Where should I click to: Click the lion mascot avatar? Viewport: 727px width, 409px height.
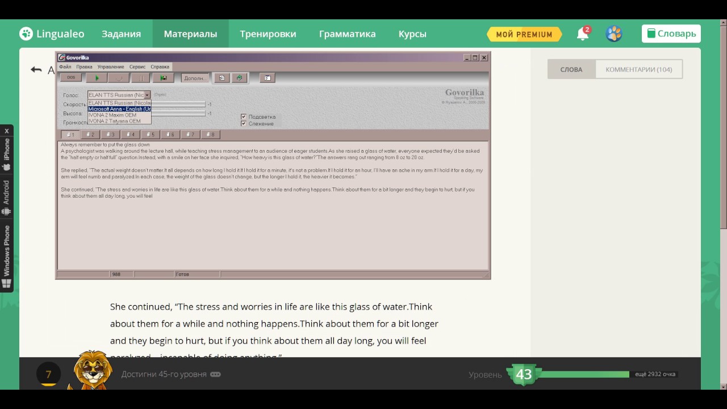92,369
